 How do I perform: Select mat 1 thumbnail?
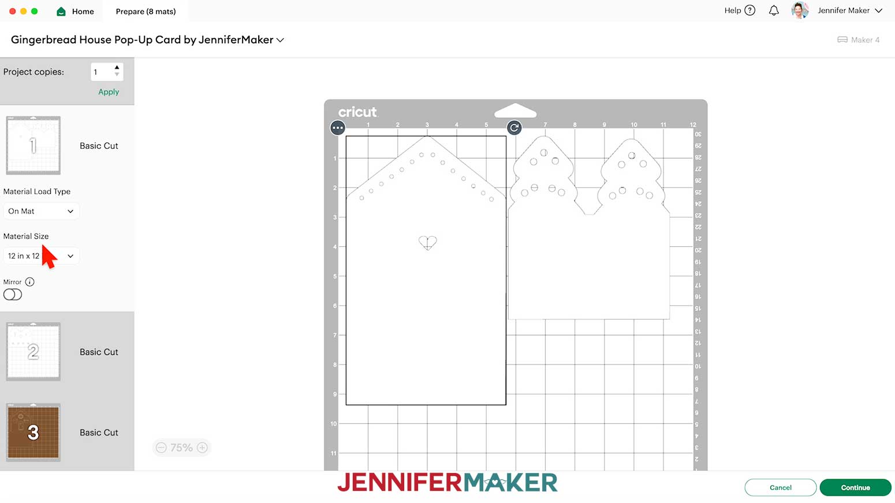point(33,145)
